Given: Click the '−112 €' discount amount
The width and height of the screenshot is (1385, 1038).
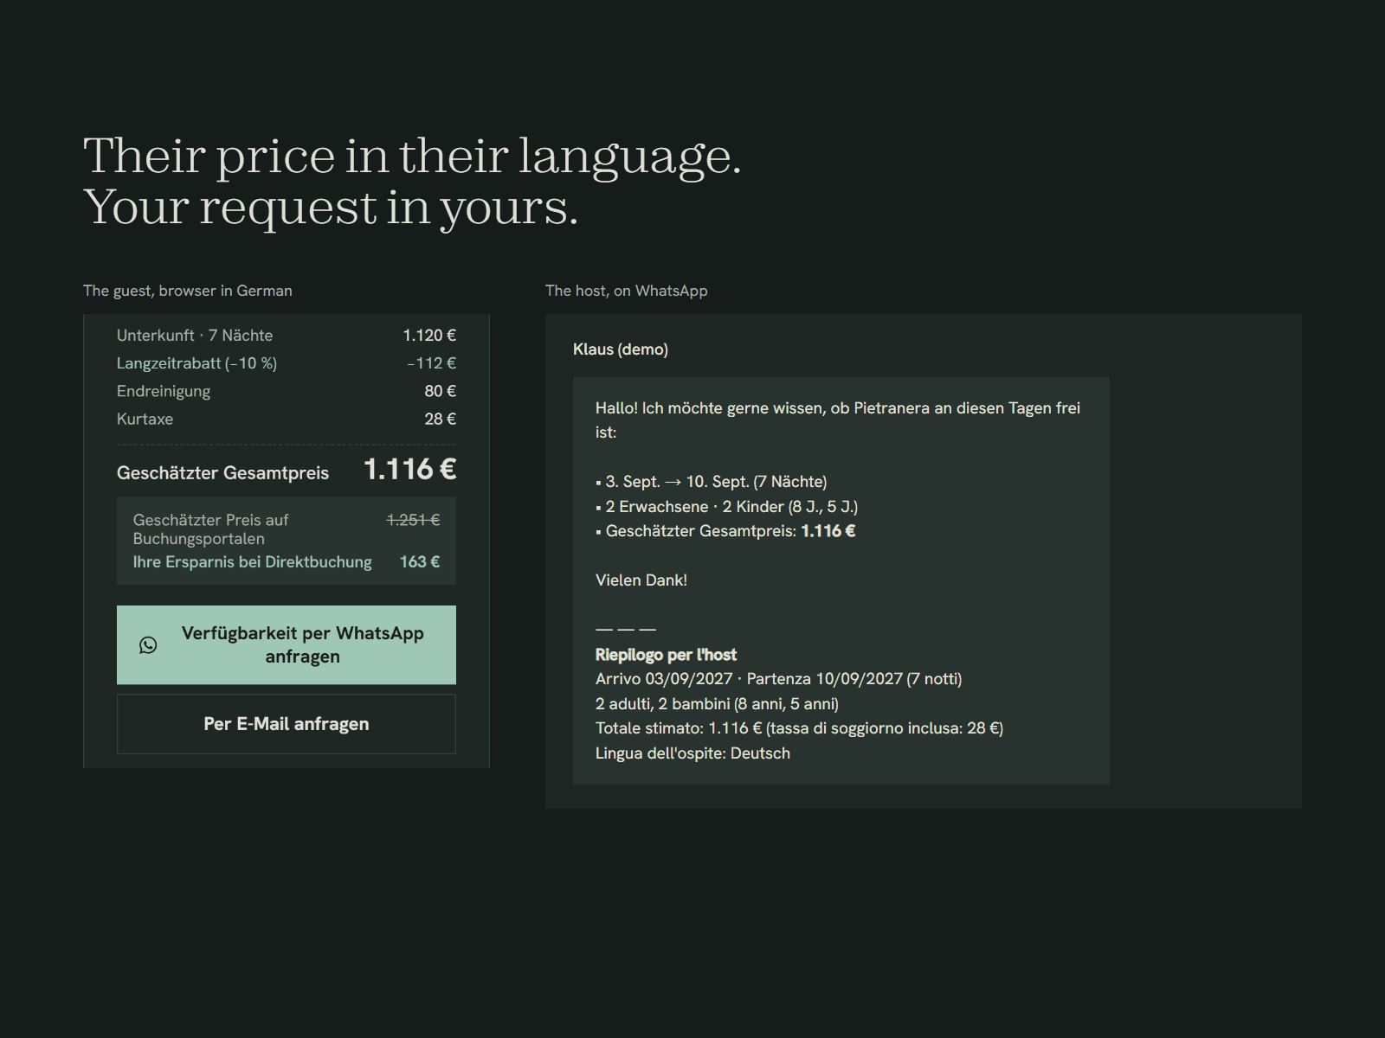Looking at the screenshot, I should tap(432, 363).
